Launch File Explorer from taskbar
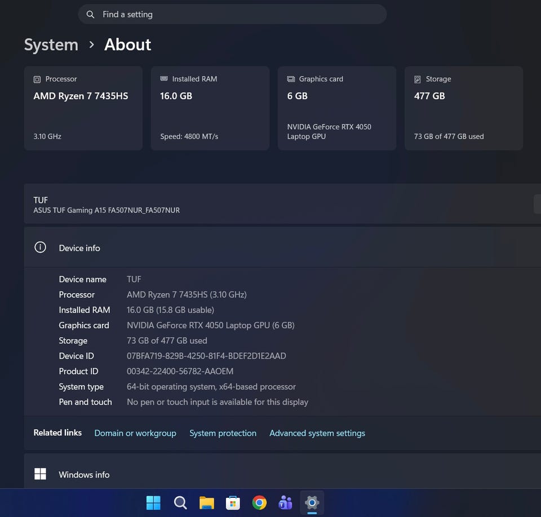 [x=207, y=502]
